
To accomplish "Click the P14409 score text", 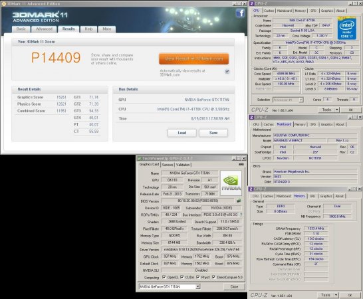I will point(56,57).
